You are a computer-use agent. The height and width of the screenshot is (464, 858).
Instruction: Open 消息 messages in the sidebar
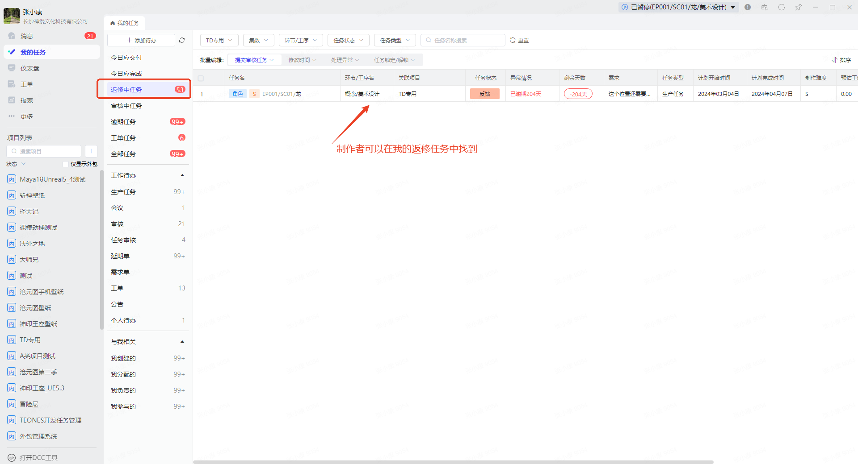pyautogui.click(x=27, y=36)
